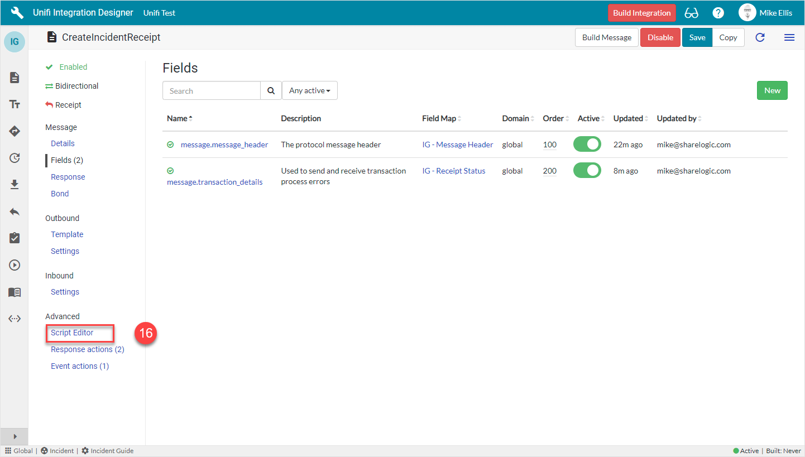Open the Unifi Test menu item

[x=159, y=12]
